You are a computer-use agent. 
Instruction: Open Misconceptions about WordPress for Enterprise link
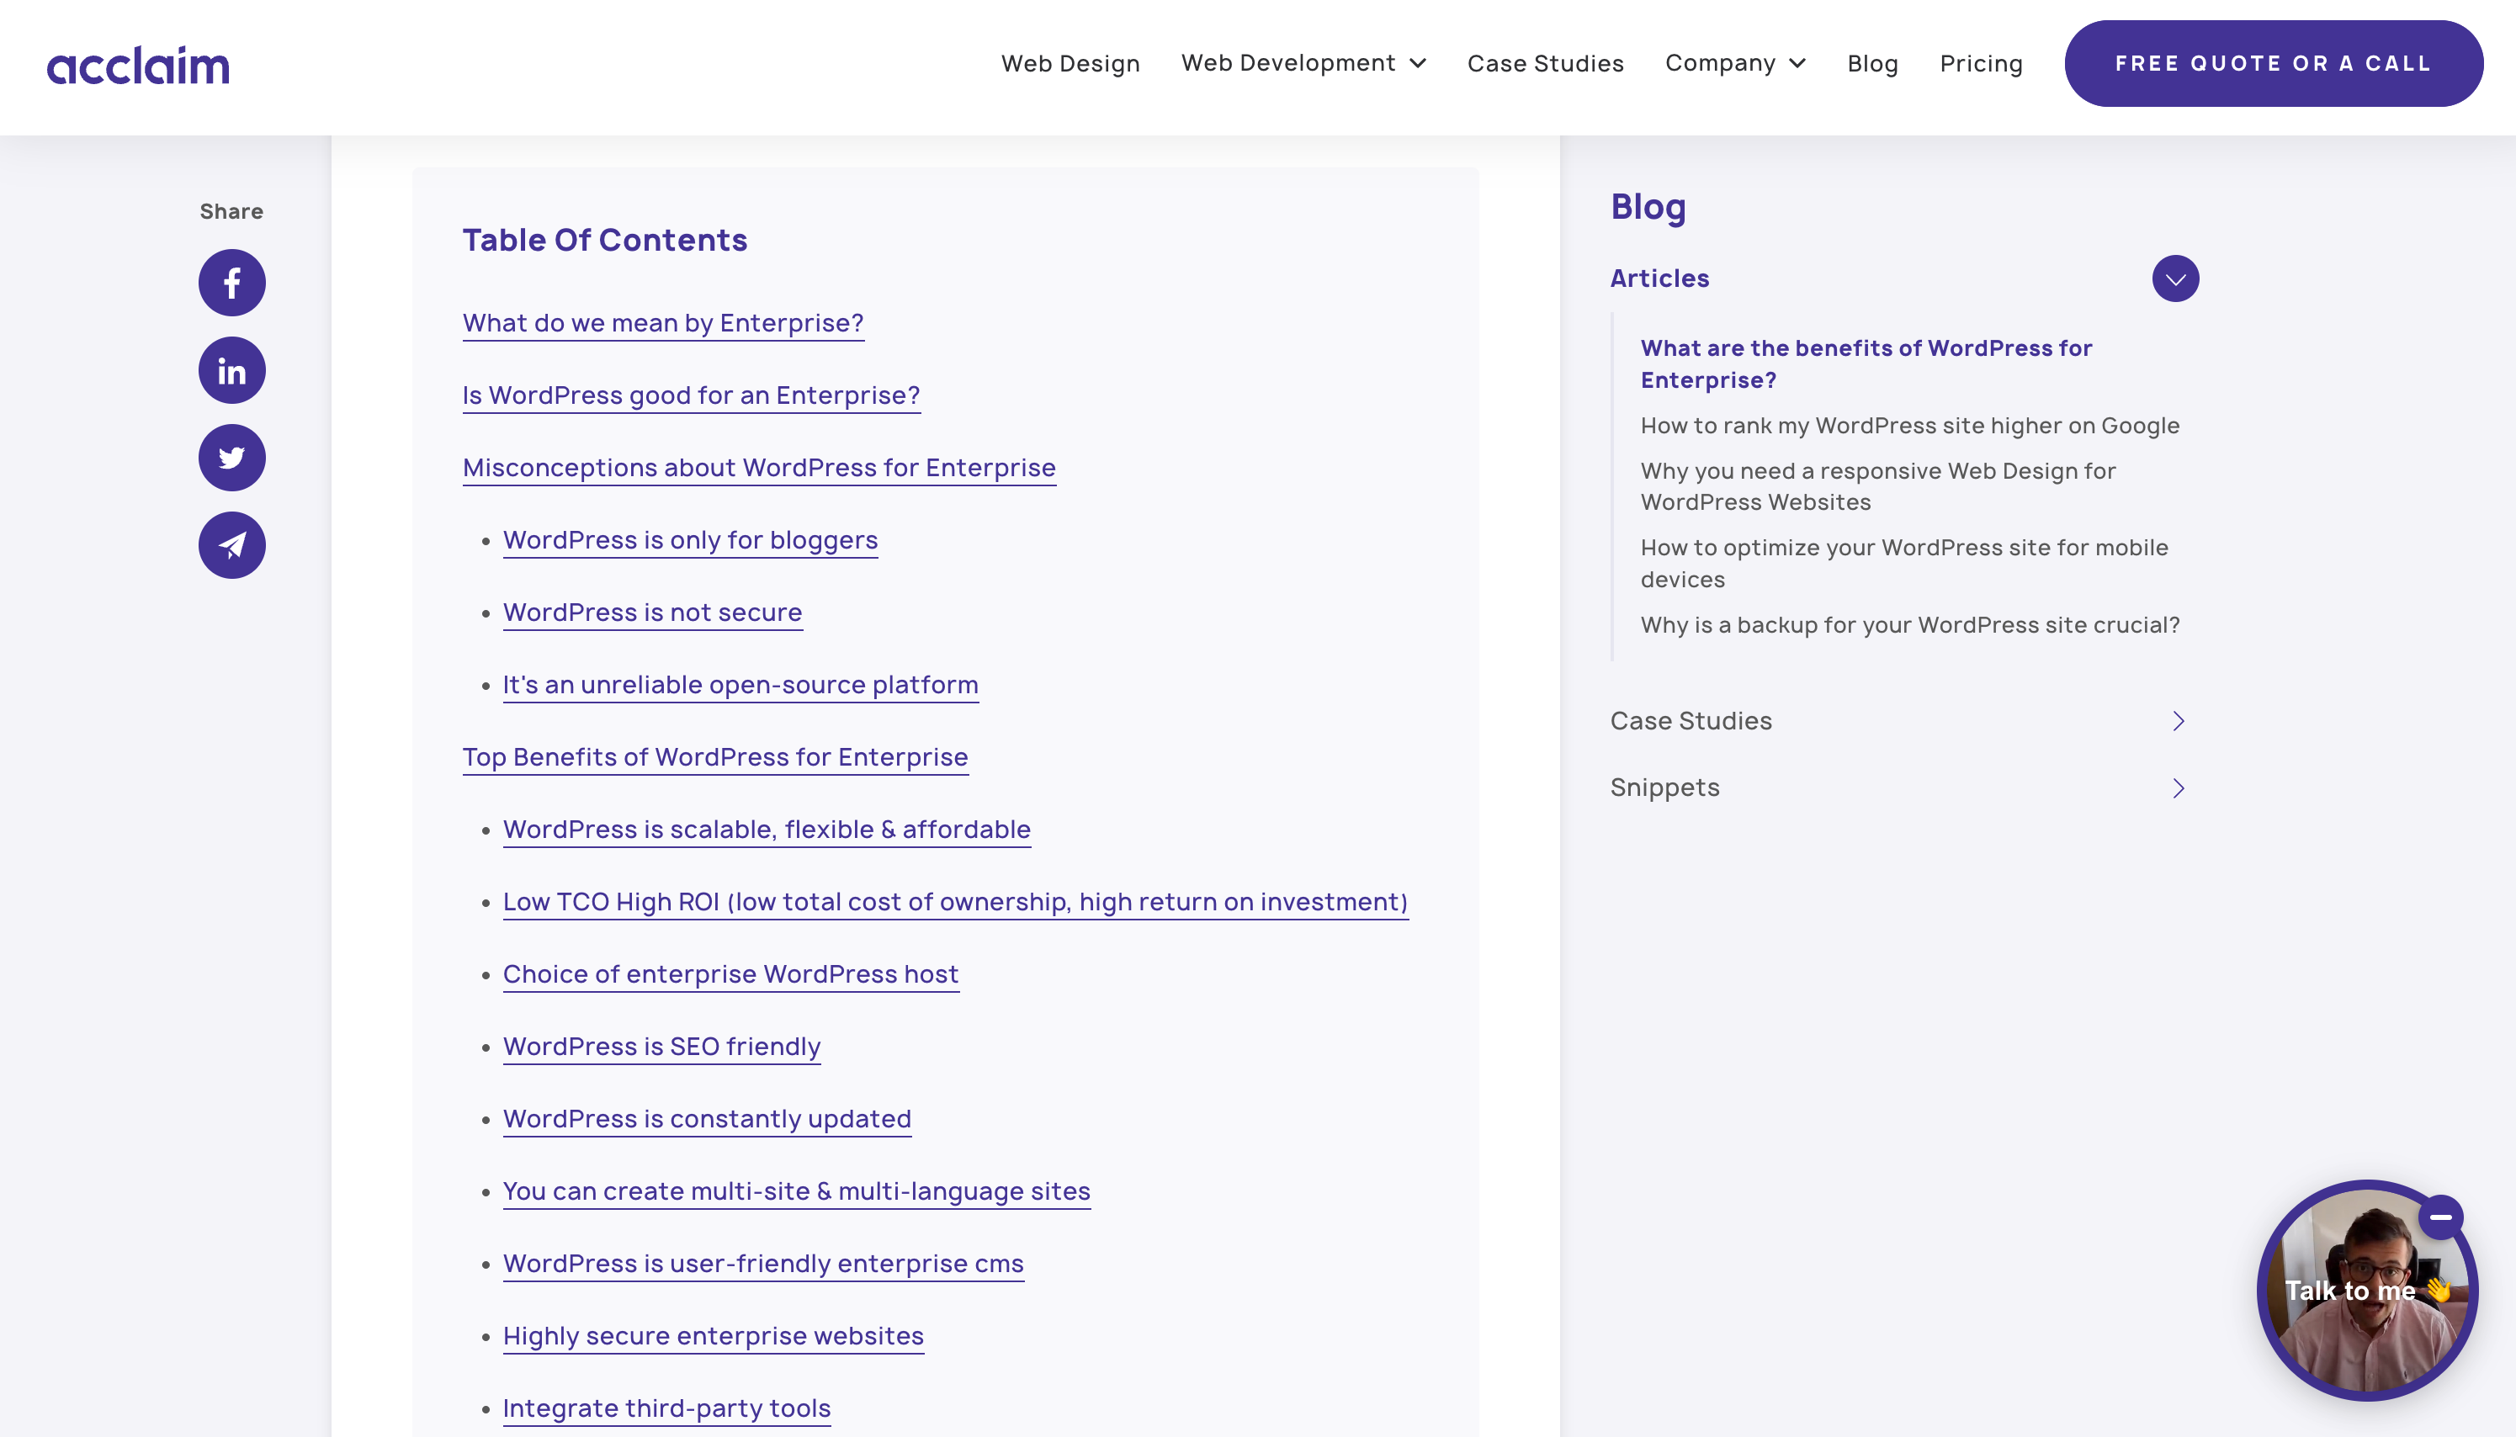(759, 468)
